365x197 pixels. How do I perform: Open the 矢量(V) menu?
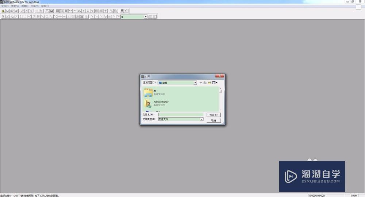pyautogui.click(x=35, y=6)
